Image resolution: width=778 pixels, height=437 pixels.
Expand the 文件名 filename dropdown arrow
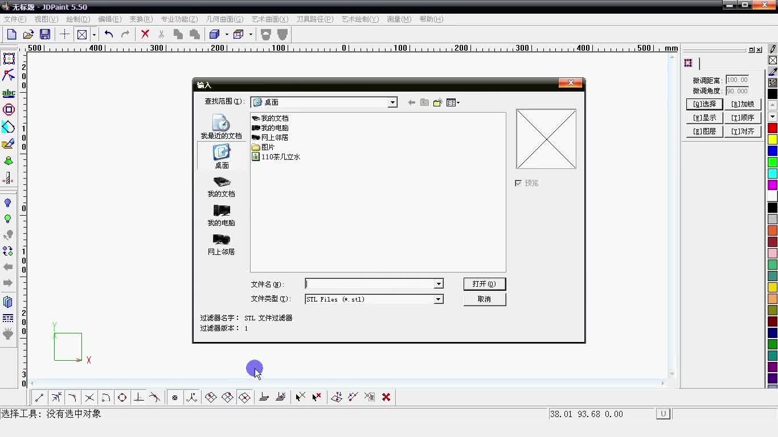[438, 283]
